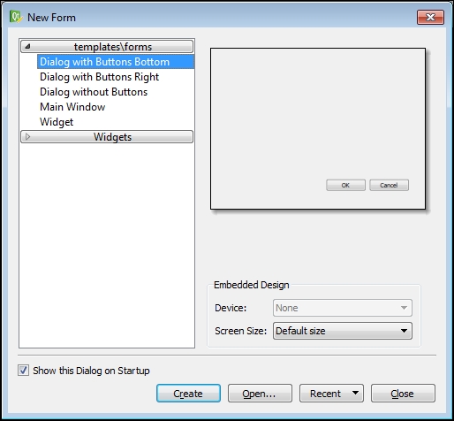
Task: Select Dialog with Buttons Right template
Action: coord(99,77)
